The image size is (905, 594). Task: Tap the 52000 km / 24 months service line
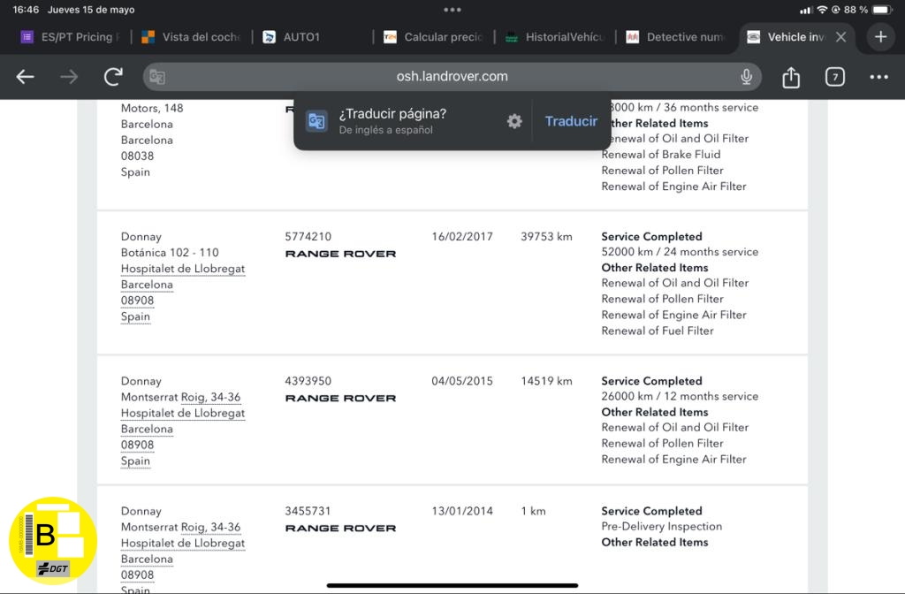(x=680, y=252)
